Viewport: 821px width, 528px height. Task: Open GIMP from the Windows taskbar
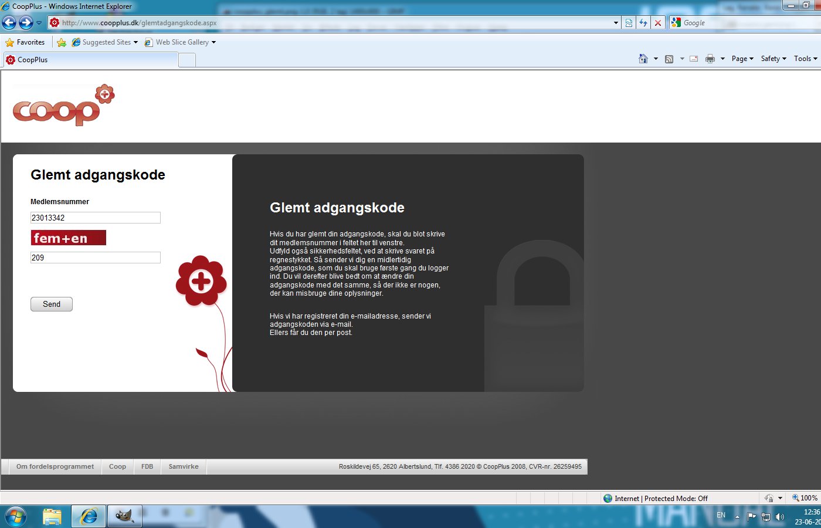pos(124,516)
